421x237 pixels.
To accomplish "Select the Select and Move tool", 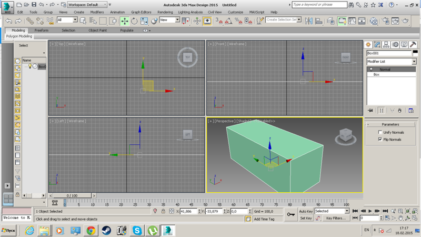I will tap(125, 21).
